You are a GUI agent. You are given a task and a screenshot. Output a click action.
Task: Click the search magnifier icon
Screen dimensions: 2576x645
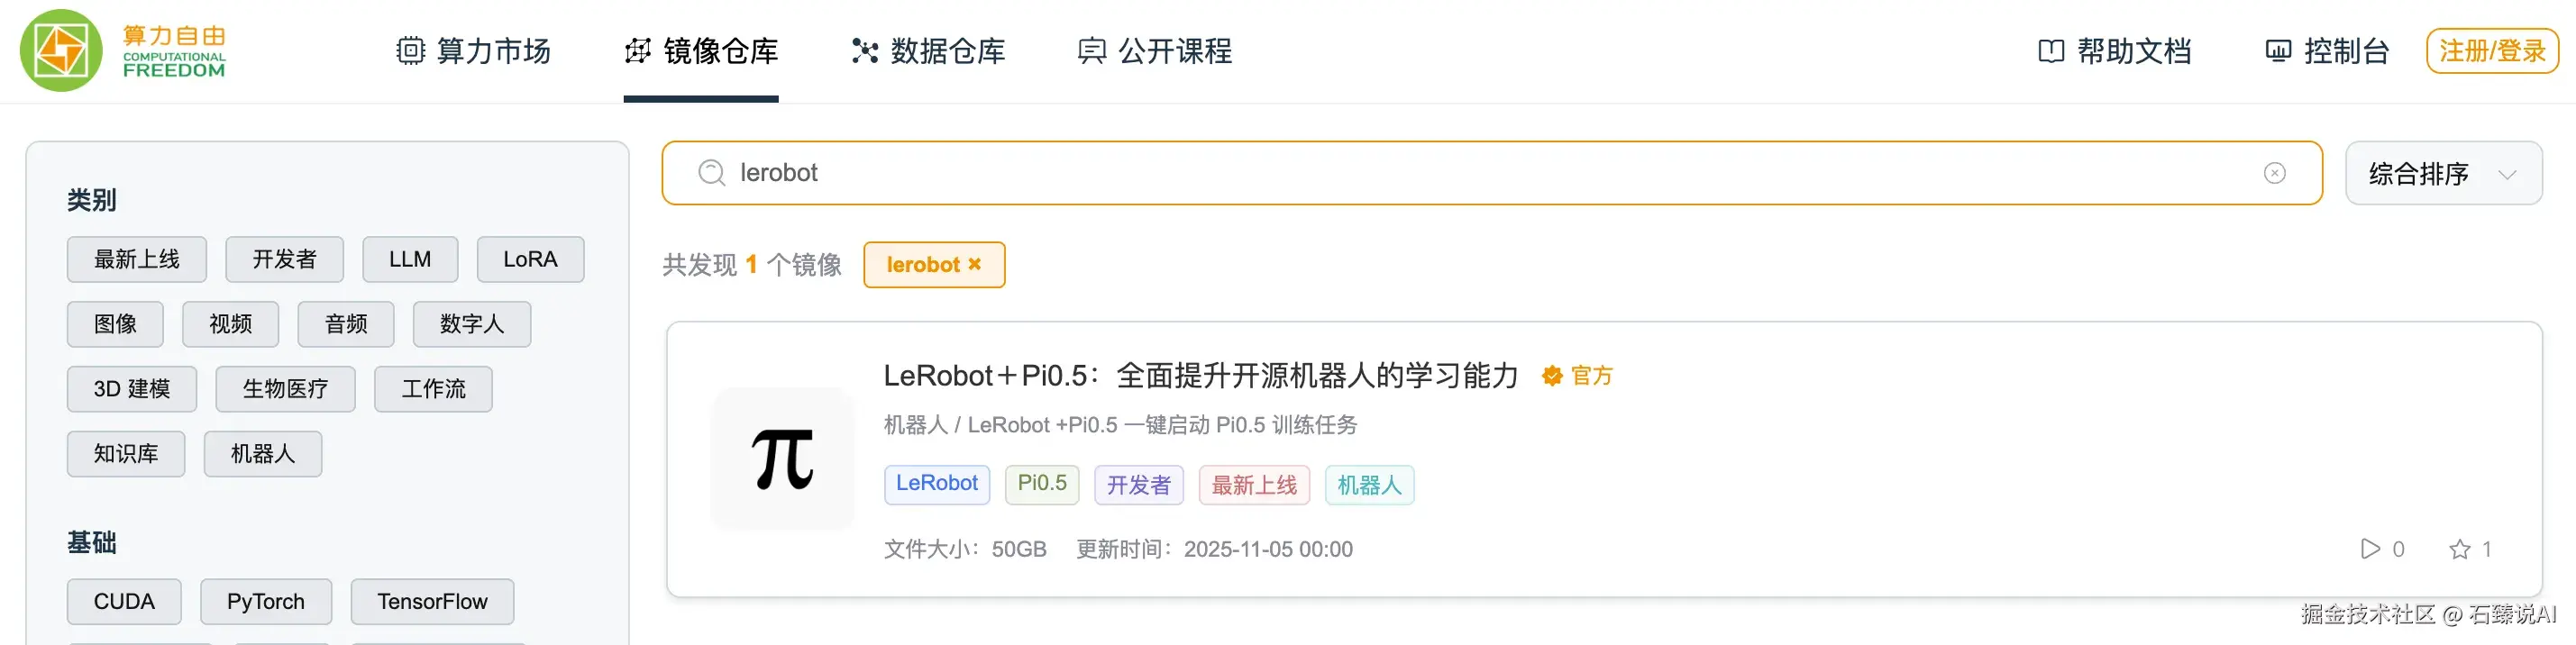coord(711,173)
